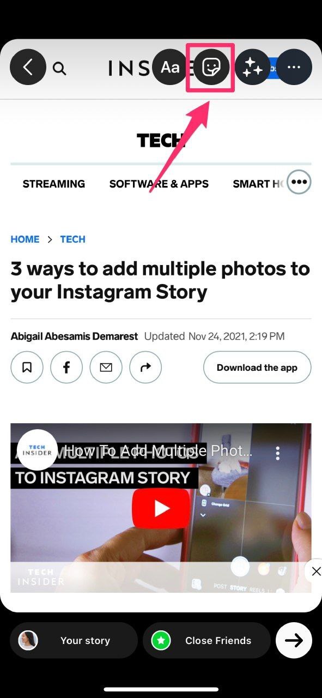The height and width of the screenshot is (698, 322).
Task: Open the sticker tray icon
Action: pos(211,67)
